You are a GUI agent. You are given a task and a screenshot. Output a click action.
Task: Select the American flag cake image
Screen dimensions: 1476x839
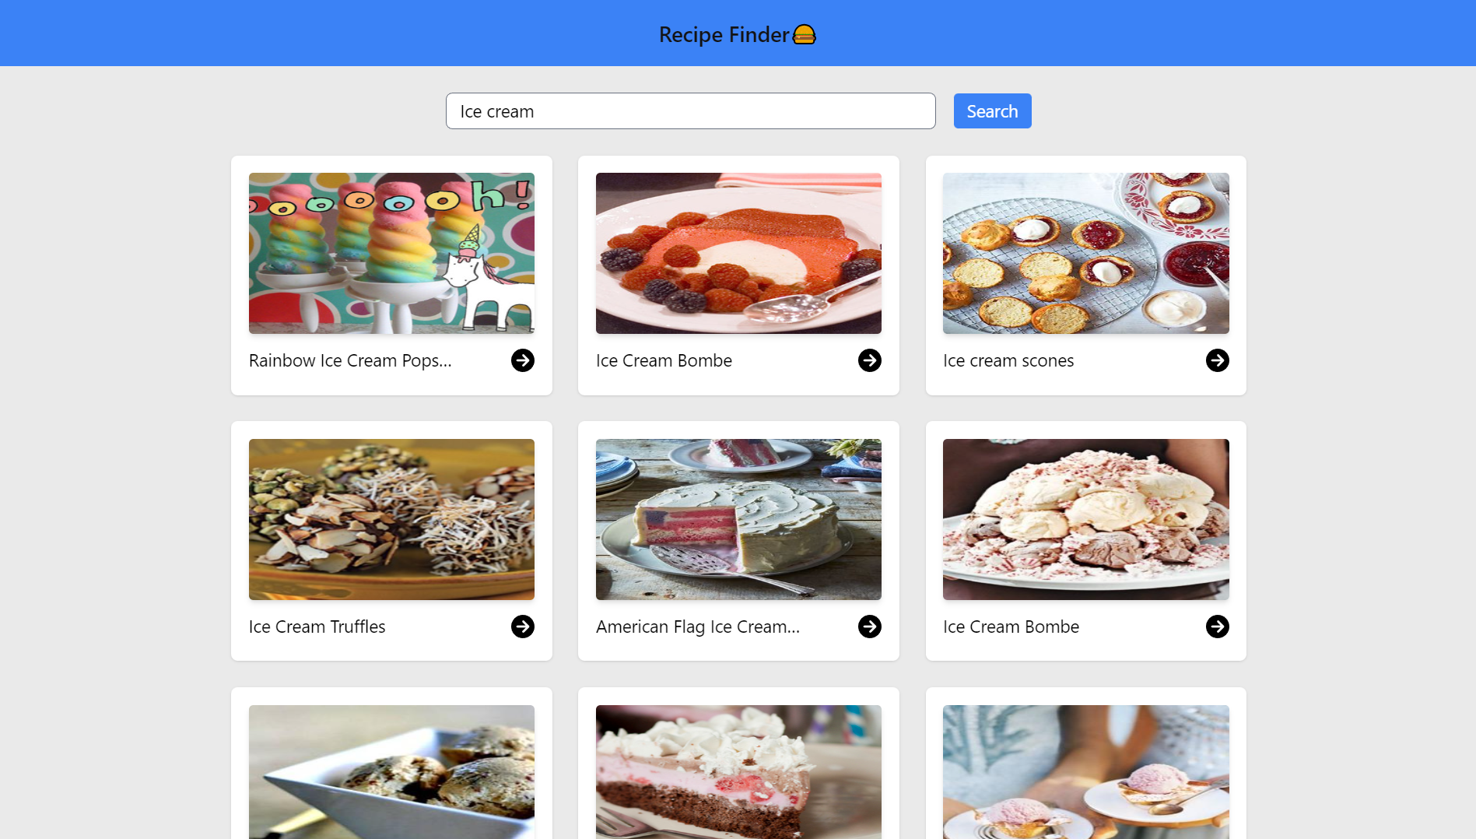click(x=738, y=519)
